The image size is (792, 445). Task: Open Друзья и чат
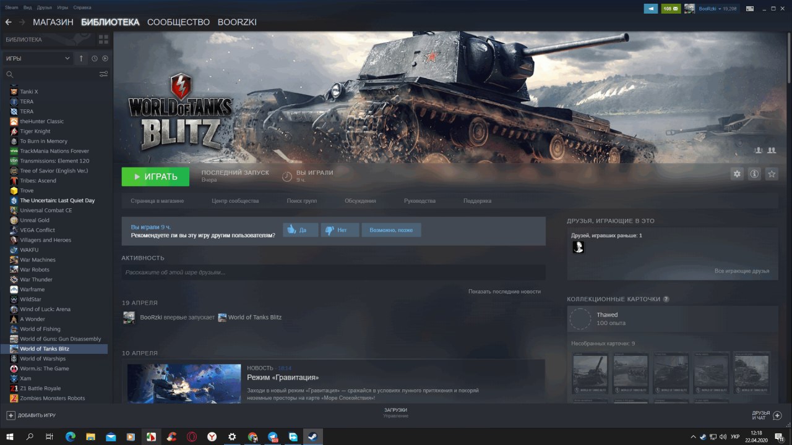tap(766, 415)
